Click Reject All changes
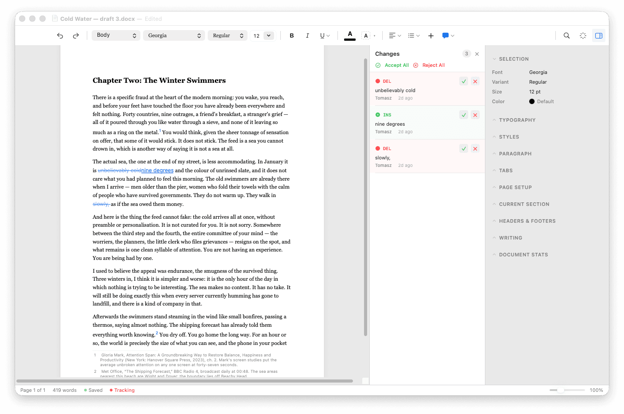Screen dimensions: 624x414 pos(429,66)
